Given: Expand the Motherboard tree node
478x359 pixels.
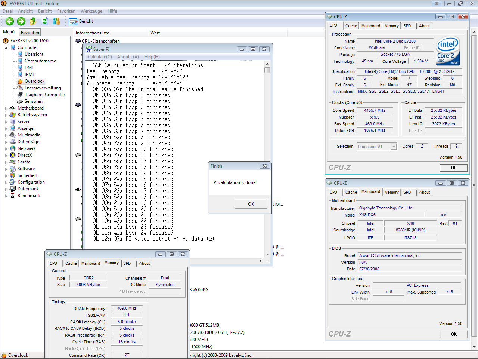Looking at the screenshot, I should [x=6, y=108].
